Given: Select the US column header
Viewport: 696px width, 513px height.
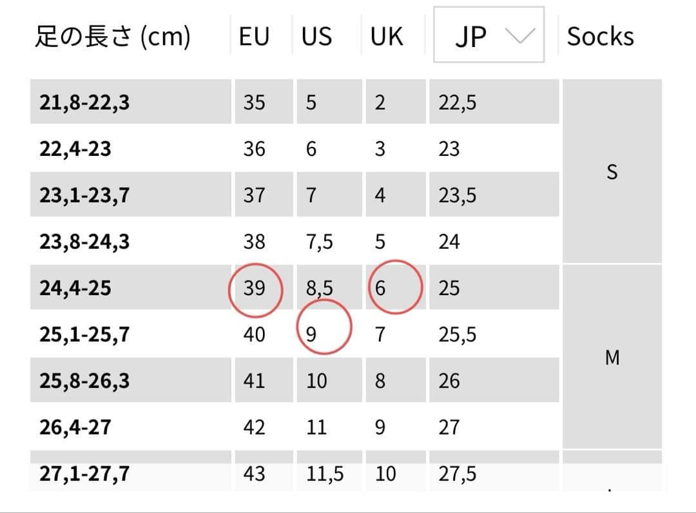Looking at the screenshot, I should tap(316, 37).
